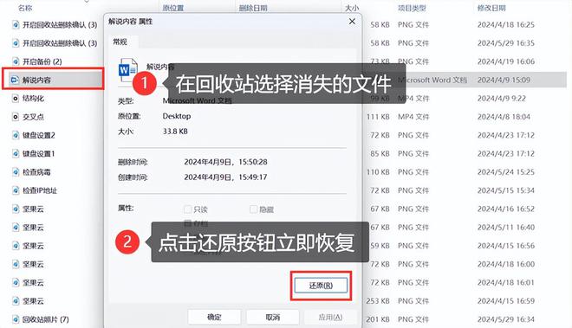This screenshot has width=572, height=328.
Task: Tick the 隐藏 checkbox
Action: point(253,209)
